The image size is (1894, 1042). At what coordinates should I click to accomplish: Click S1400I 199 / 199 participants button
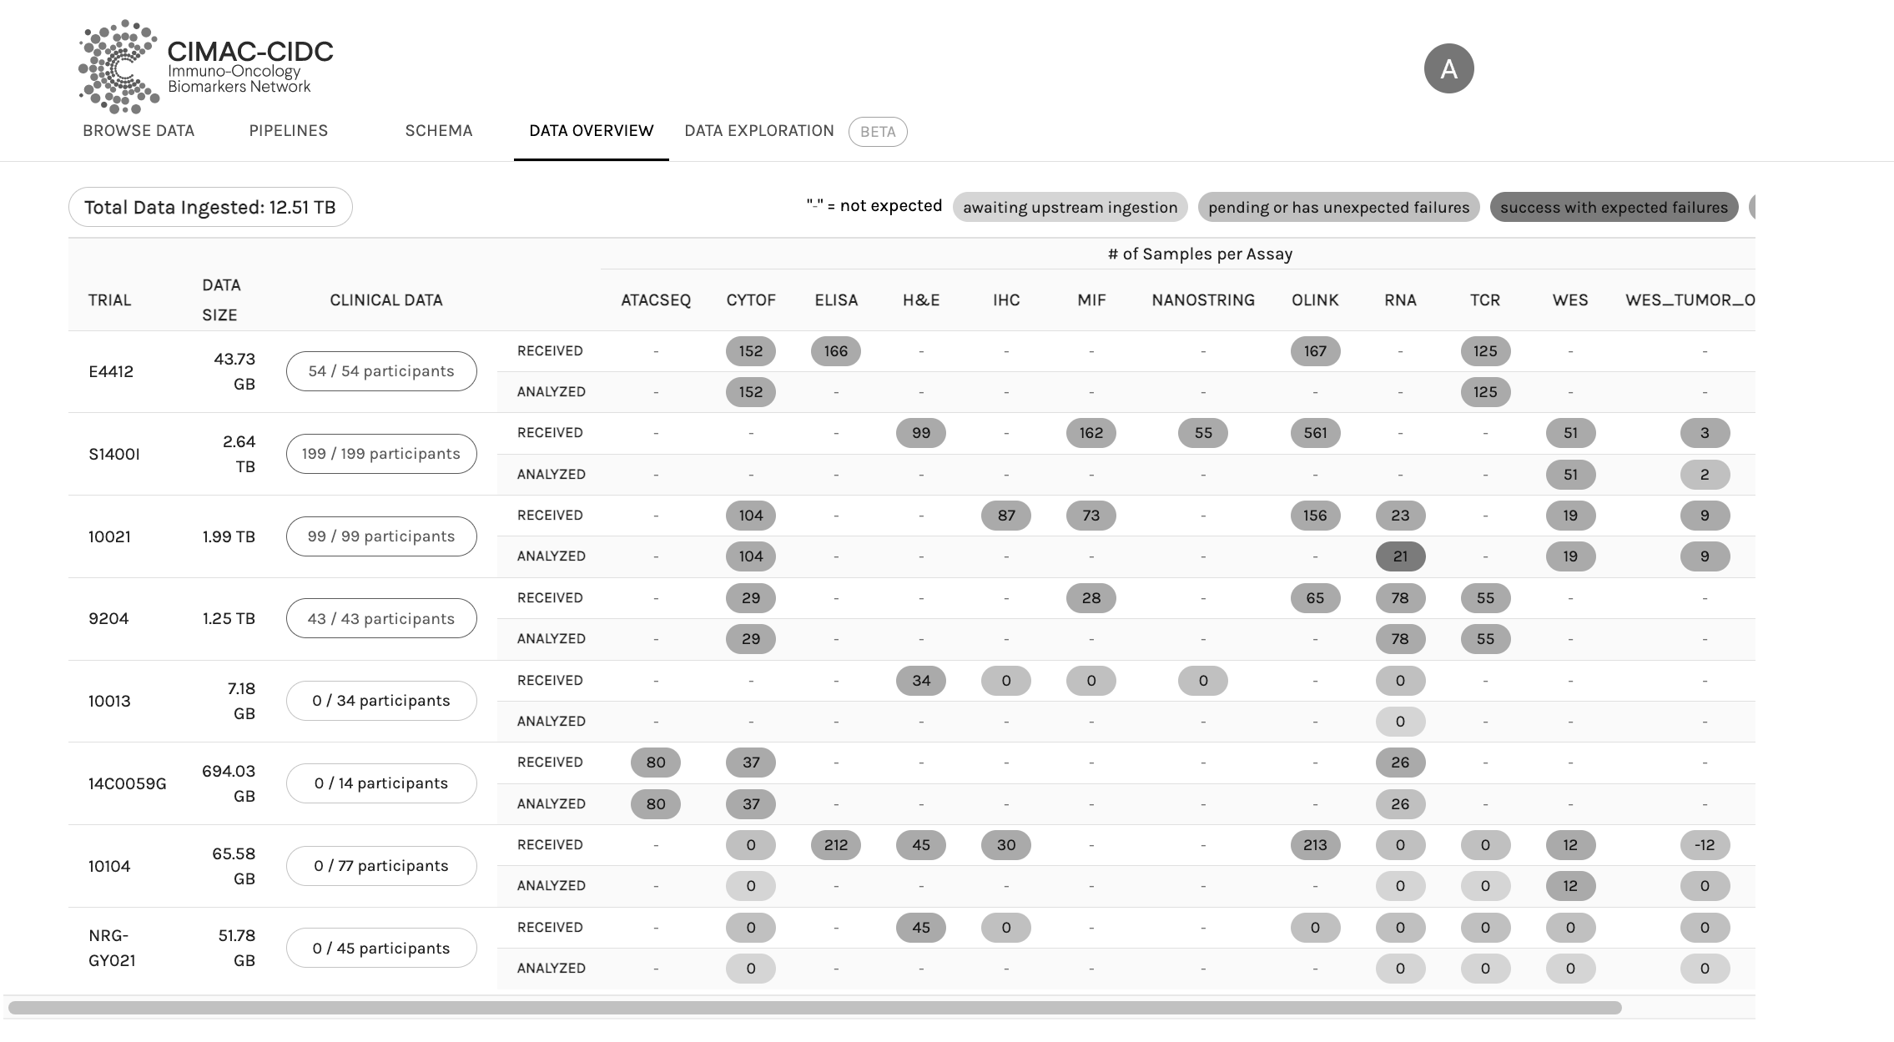tap(381, 454)
